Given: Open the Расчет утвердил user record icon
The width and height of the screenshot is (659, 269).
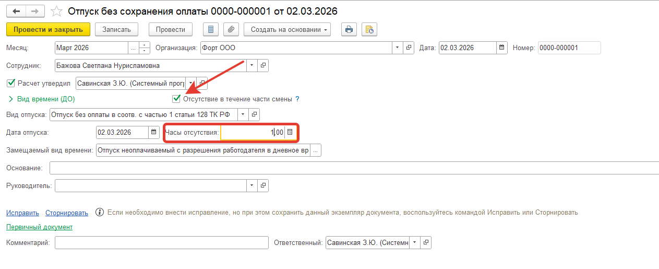Looking at the screenshot, I should point(202,83).
